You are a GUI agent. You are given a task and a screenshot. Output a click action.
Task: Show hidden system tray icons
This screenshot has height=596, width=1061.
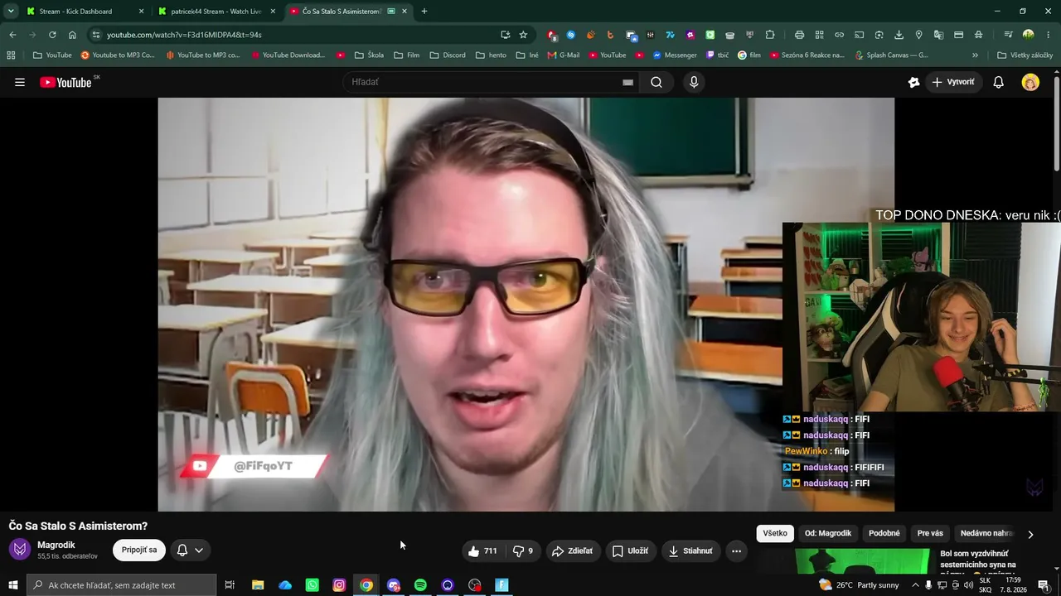[915, 585]
